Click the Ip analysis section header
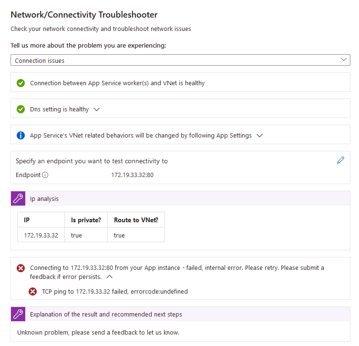This screenshot has height=346, width=359. tap(180, 198)
